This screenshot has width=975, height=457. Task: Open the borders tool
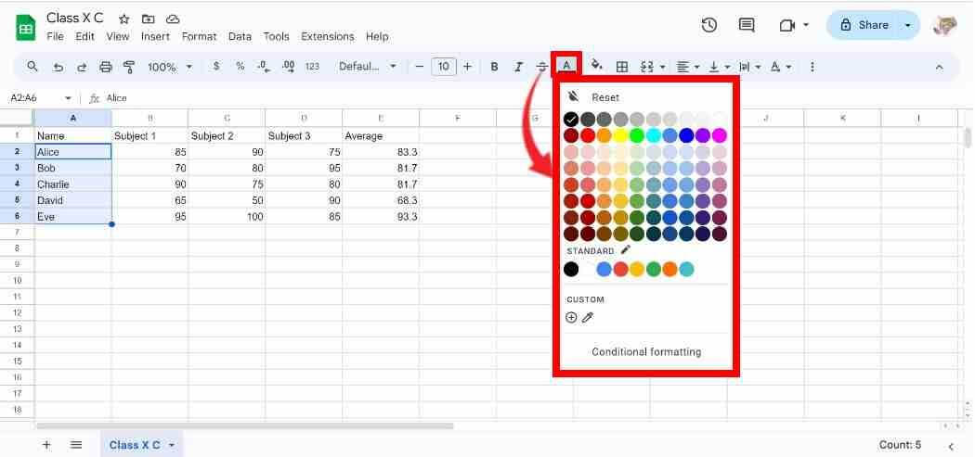coord(621,67)
